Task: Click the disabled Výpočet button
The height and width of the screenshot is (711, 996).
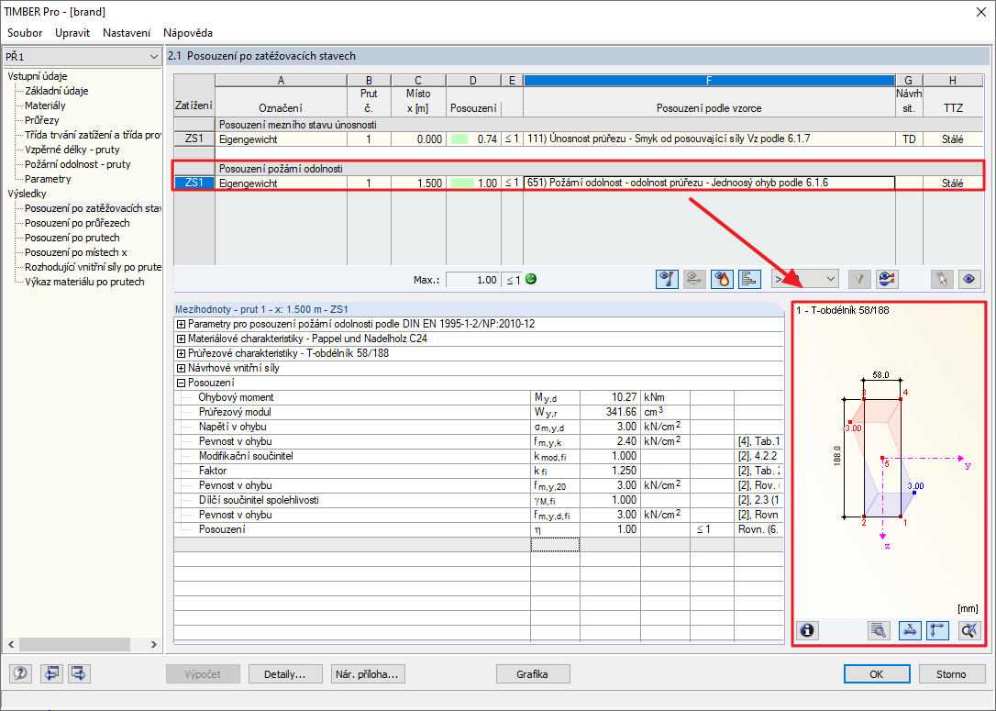Action: tap(204, 674)
